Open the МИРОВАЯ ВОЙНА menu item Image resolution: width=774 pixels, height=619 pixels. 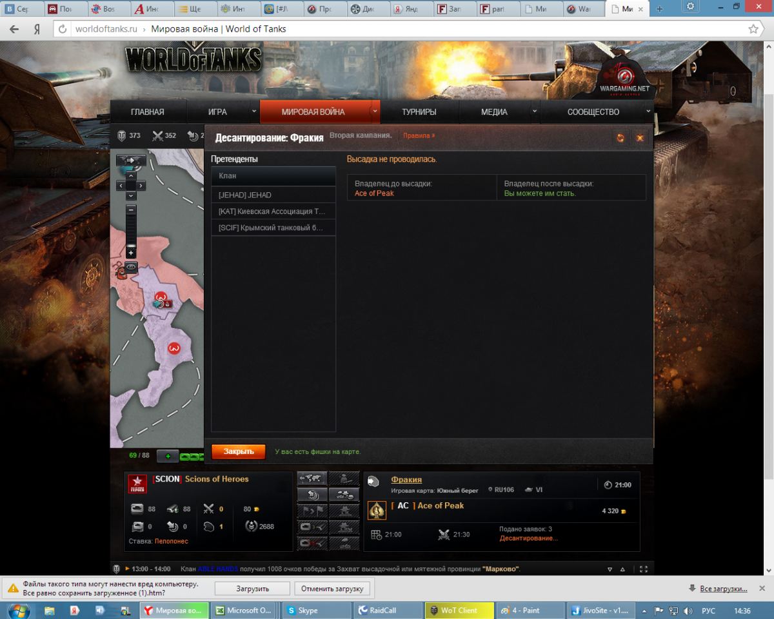[313, 112]
